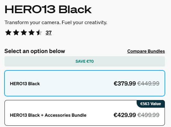Click the 'Transform your camera' tagline
The height and width of the screenshot is (127, 171).
[x=56, y=23]
